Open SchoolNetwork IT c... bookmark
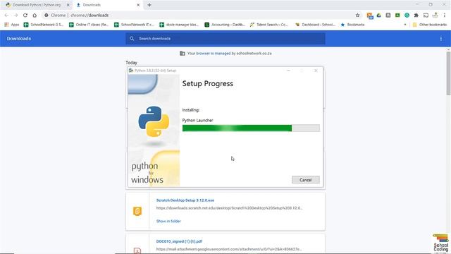This screenshot has width=451, height=254. 134,25
